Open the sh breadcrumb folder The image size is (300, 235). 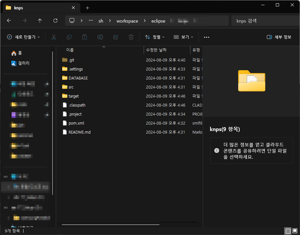coord(101,21)
